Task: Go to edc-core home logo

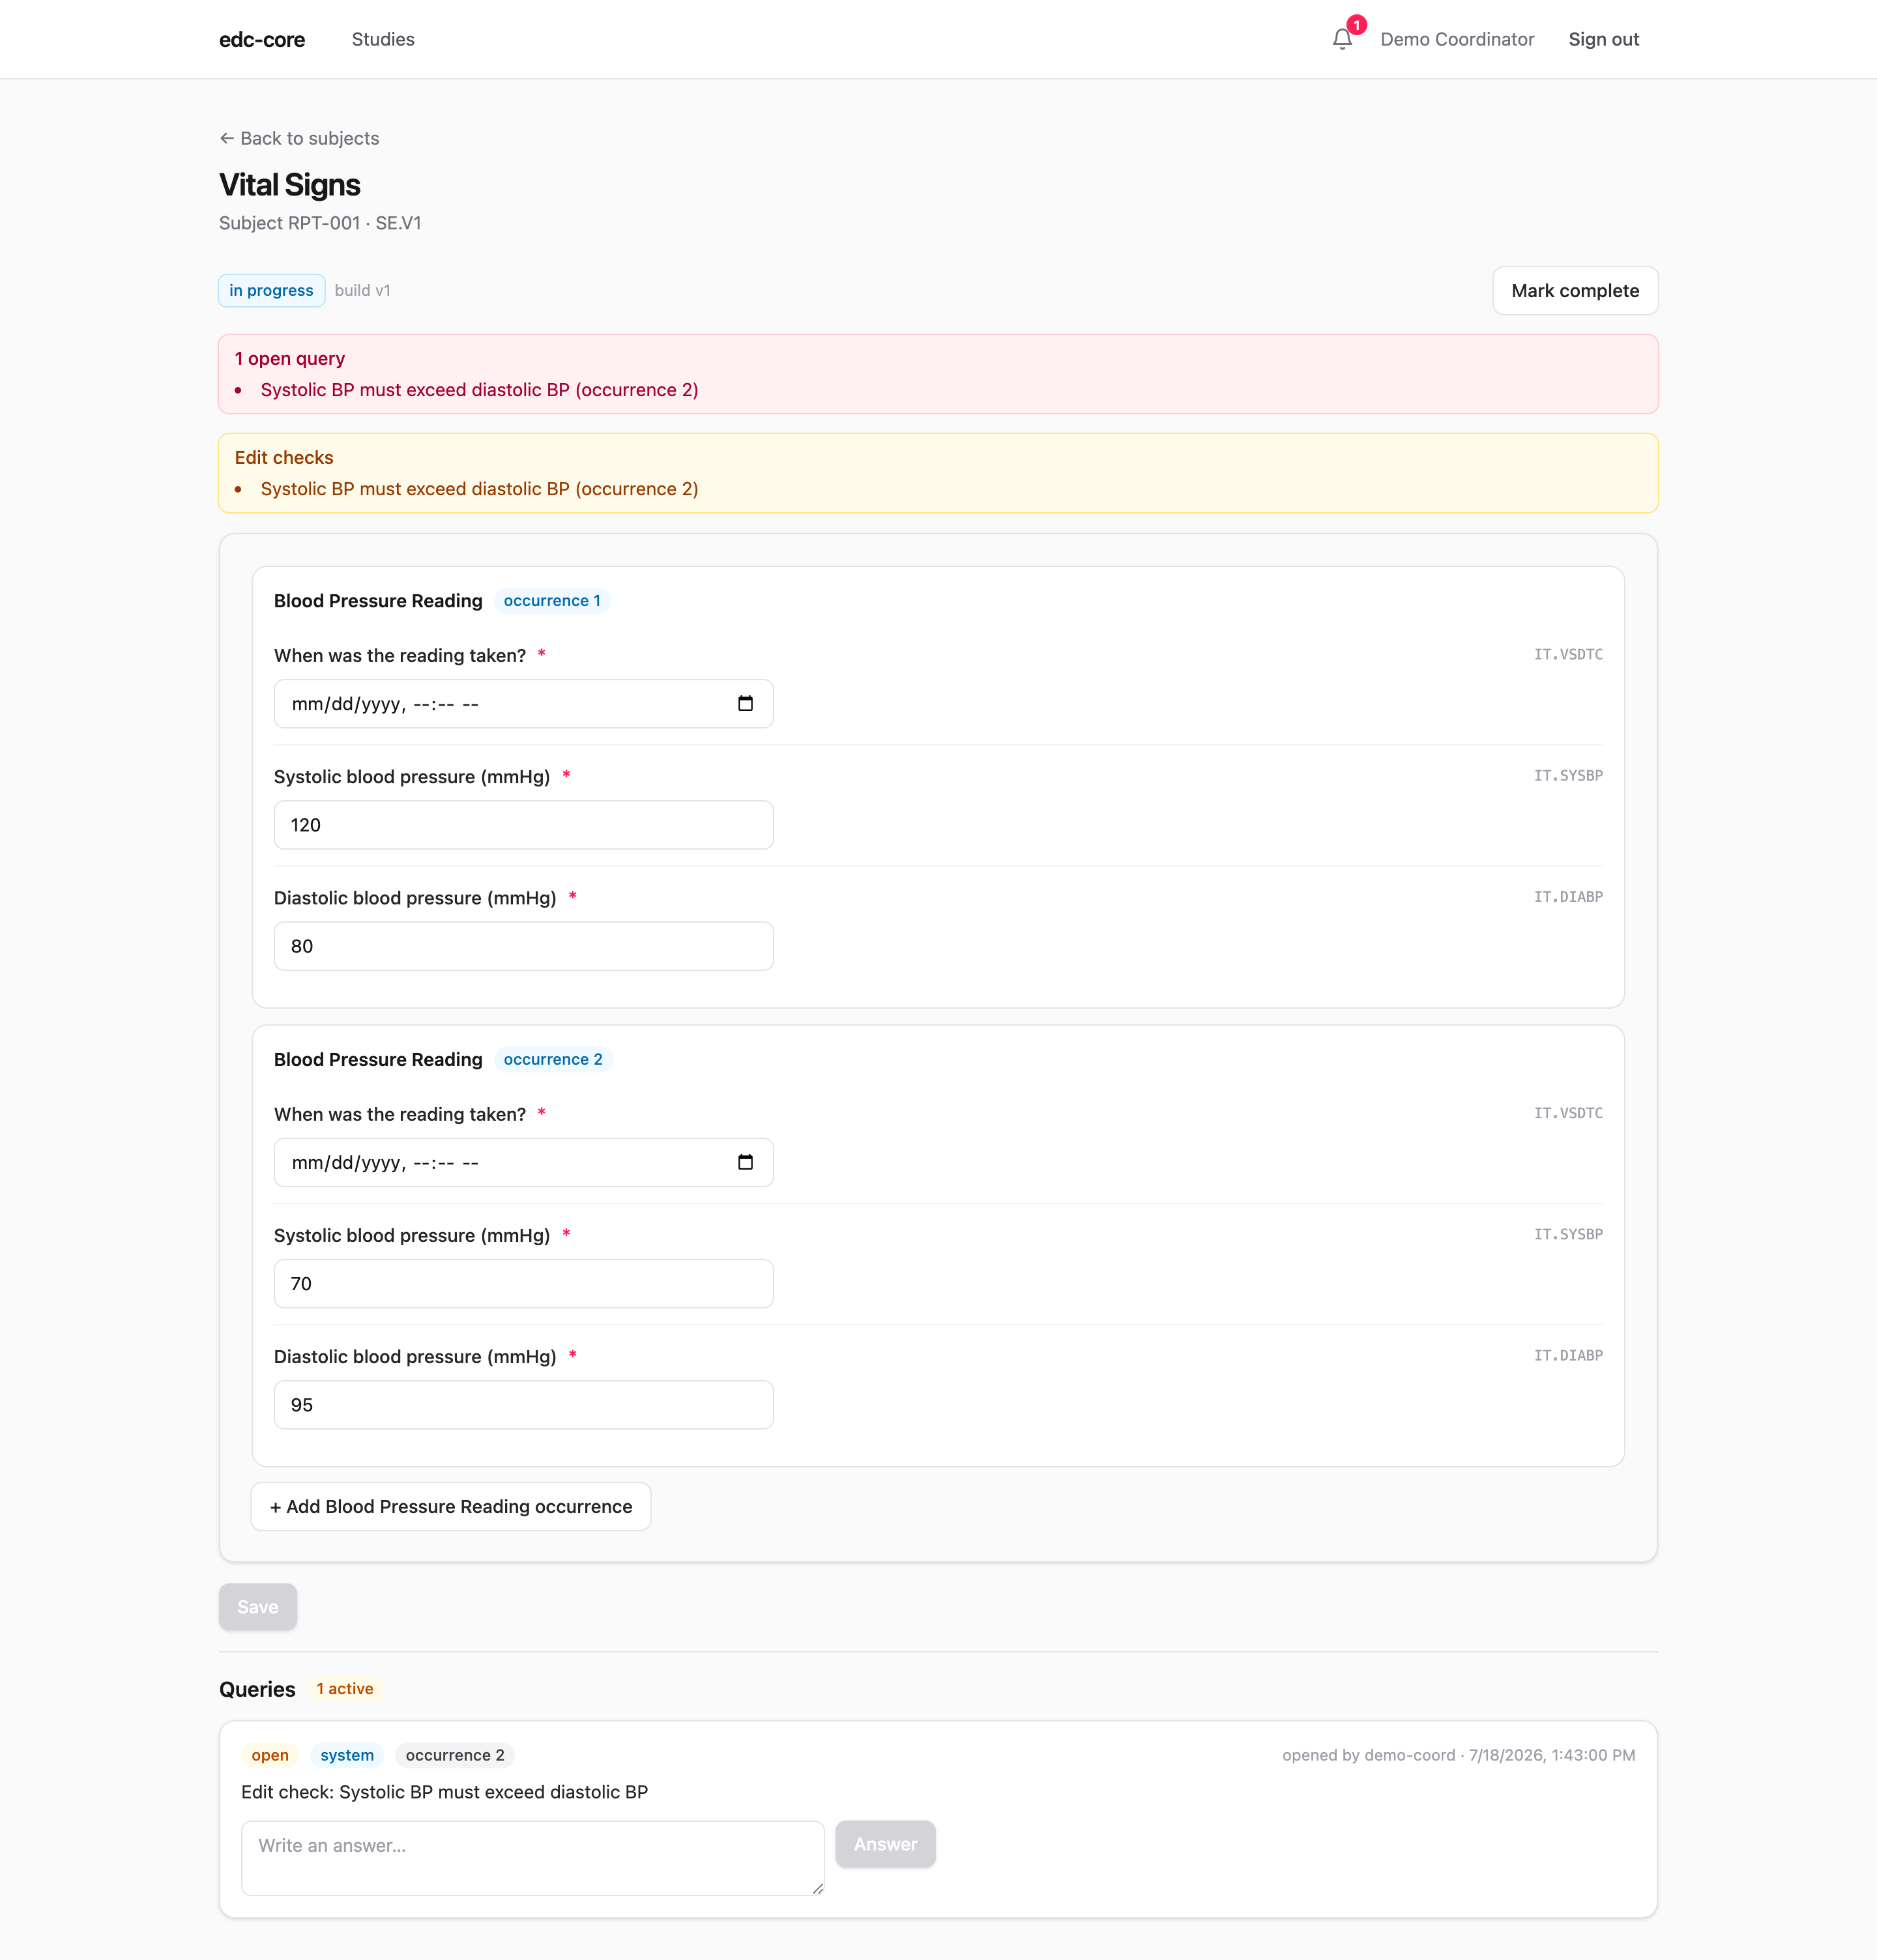Action: (x=262, y=39)
